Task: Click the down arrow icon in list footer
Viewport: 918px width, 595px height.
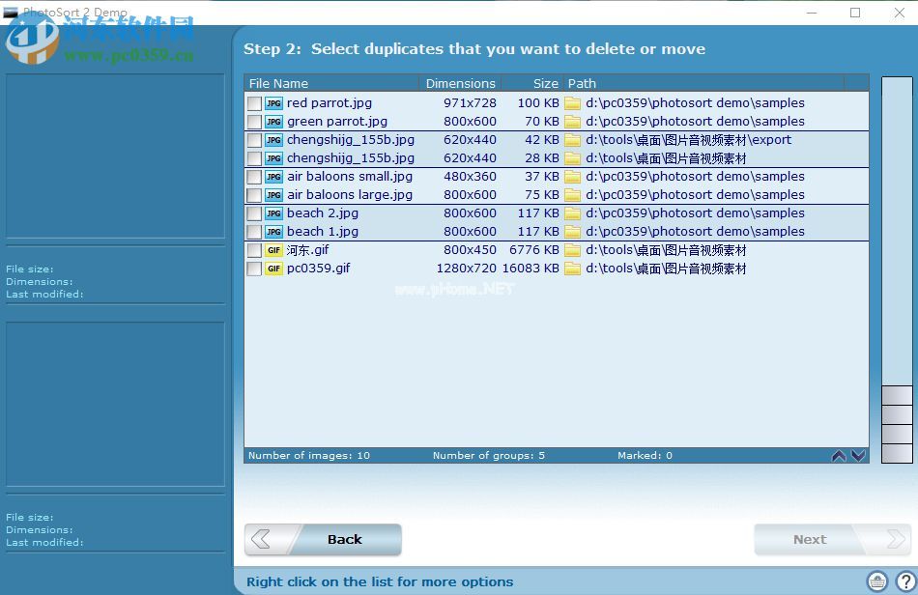Action: point(857,456)
